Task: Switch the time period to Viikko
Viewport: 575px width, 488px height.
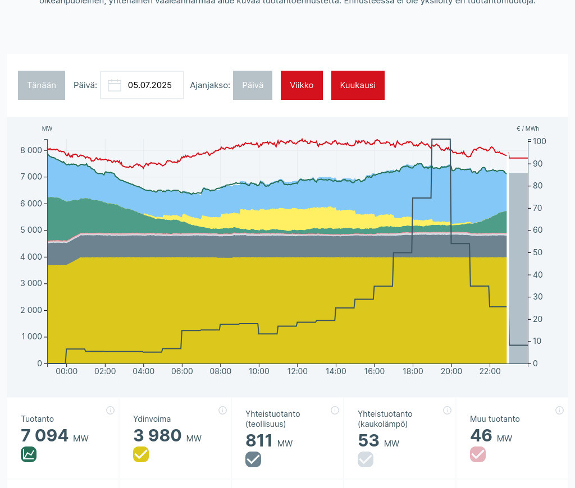Action: [x=302, y=85]
